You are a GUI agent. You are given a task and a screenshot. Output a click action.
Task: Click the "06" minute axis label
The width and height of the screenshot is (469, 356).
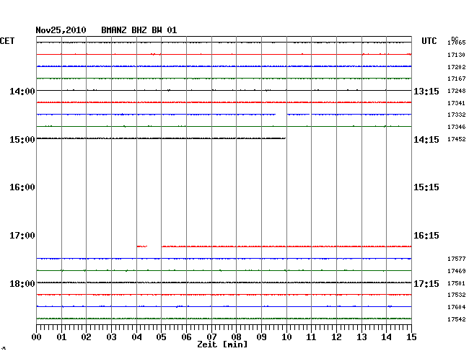tap(186, 337)
